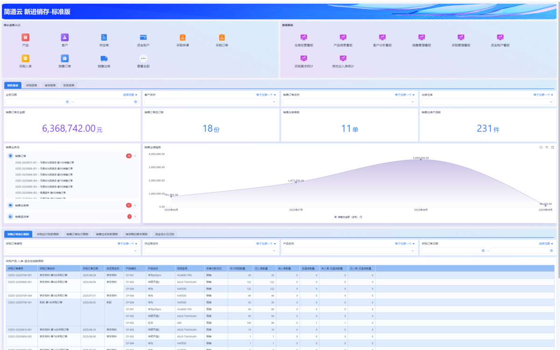This screenshot has width=560, height=350.
Task: Switch to the 财务报表 tab
Action: [70, 85]
